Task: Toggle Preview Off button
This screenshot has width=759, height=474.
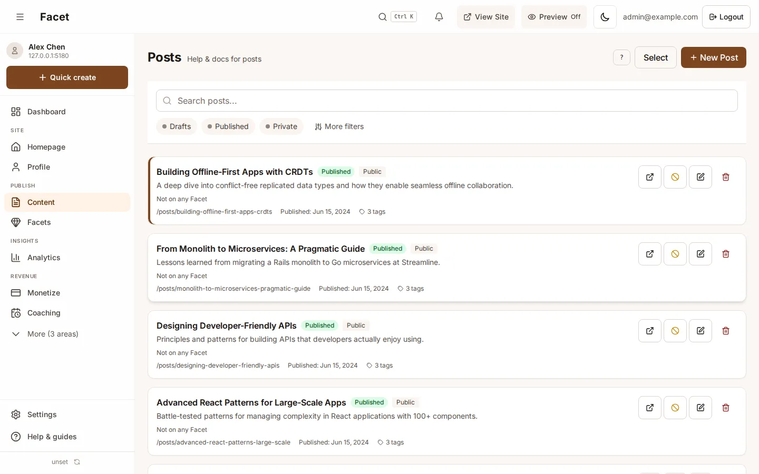Action: coord(554,17)
